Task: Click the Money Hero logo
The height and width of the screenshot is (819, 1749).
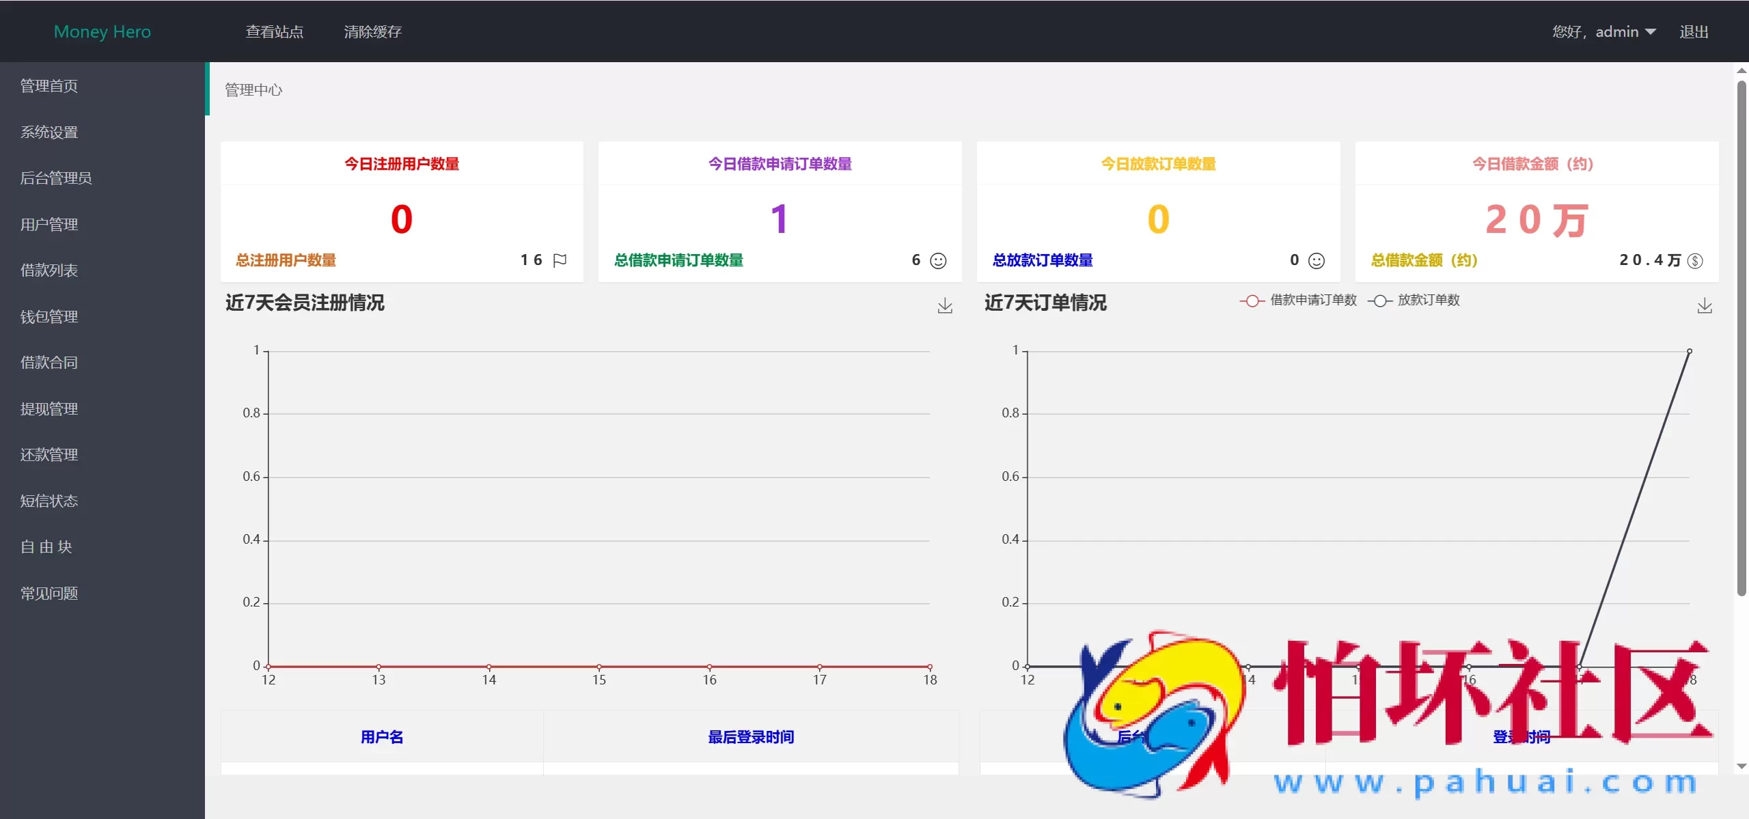Action: click(102, 31)
